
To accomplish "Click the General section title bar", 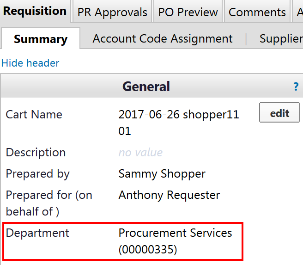I will (146, 86).
